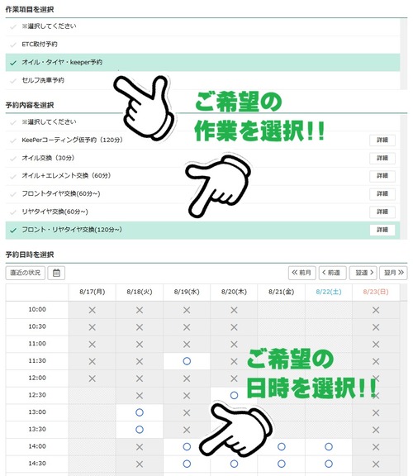Click unavailable X at 8/23(日) 10:00

pos(376,310)
